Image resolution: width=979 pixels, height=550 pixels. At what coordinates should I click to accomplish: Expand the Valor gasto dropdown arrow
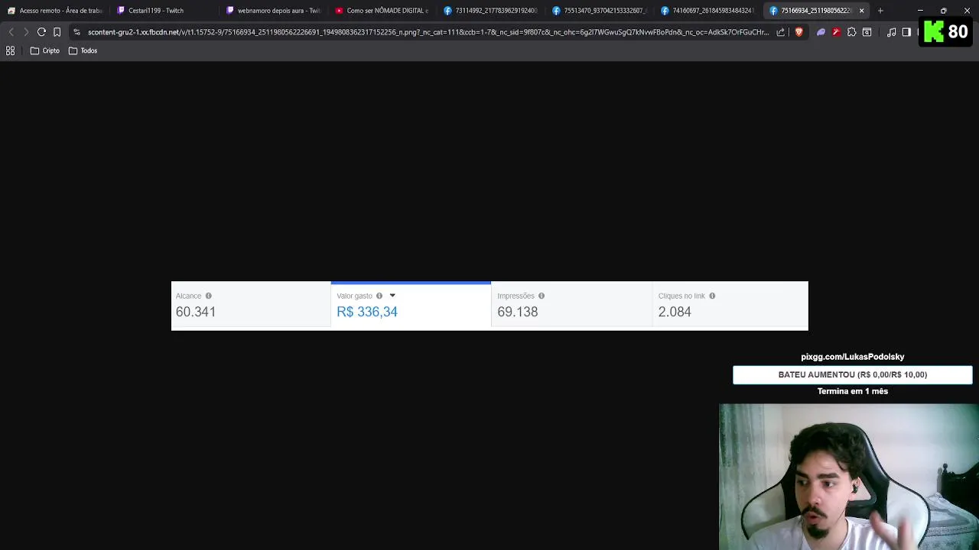tap(392, 296)
